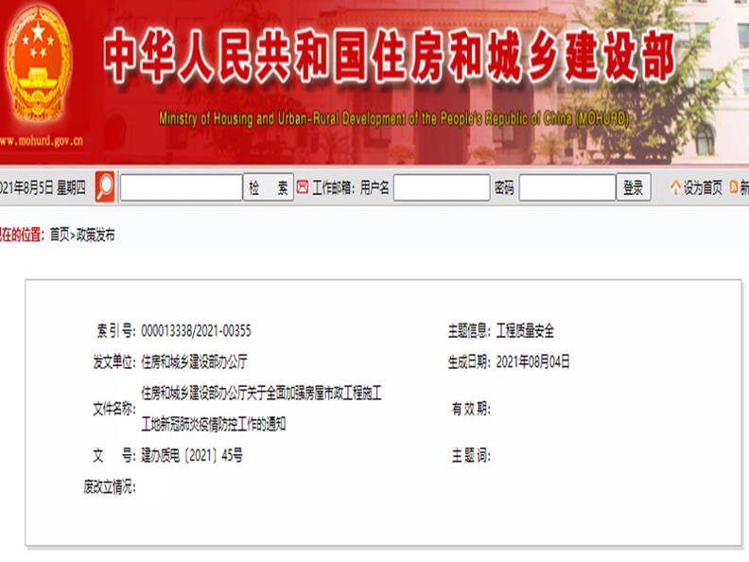Click the Chinese ministry title banner
This screenshot has width=749, height=562.
390,55
